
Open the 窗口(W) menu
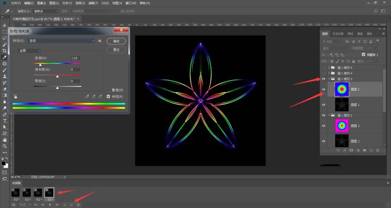point(131,3)
